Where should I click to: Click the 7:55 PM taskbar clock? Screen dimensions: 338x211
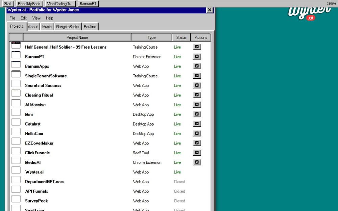click(331, 4)
